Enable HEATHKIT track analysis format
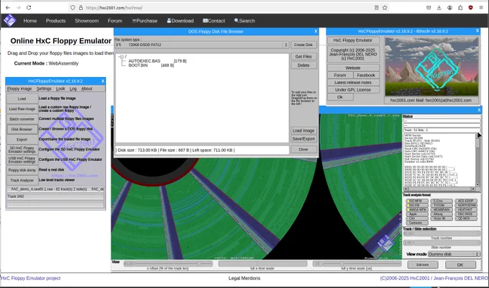The image size is (489, 288). tap(466, 210)
